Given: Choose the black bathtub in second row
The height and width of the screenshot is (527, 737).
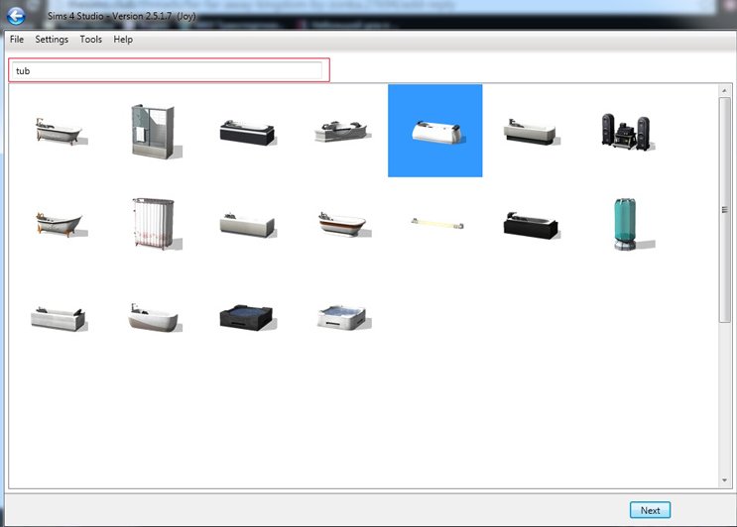Looking at the screenshot, I should [x=530, y=224].
